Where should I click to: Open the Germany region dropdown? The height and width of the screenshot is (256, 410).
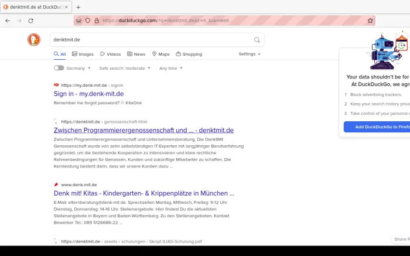click(x=78, y=69)
